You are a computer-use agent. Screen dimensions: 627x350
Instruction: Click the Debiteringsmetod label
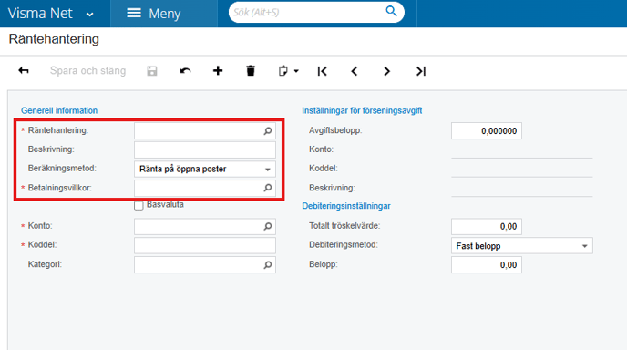pos(344,244)
